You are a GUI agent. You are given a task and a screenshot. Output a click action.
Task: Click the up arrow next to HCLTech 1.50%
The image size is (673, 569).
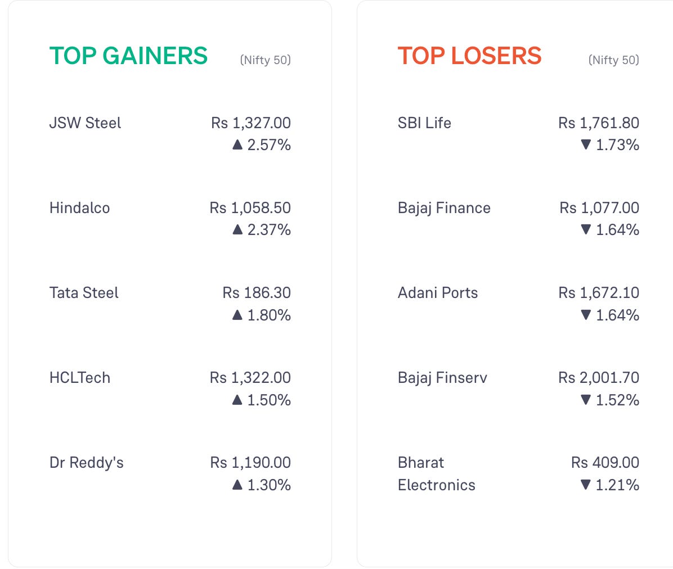coord(237,400)
